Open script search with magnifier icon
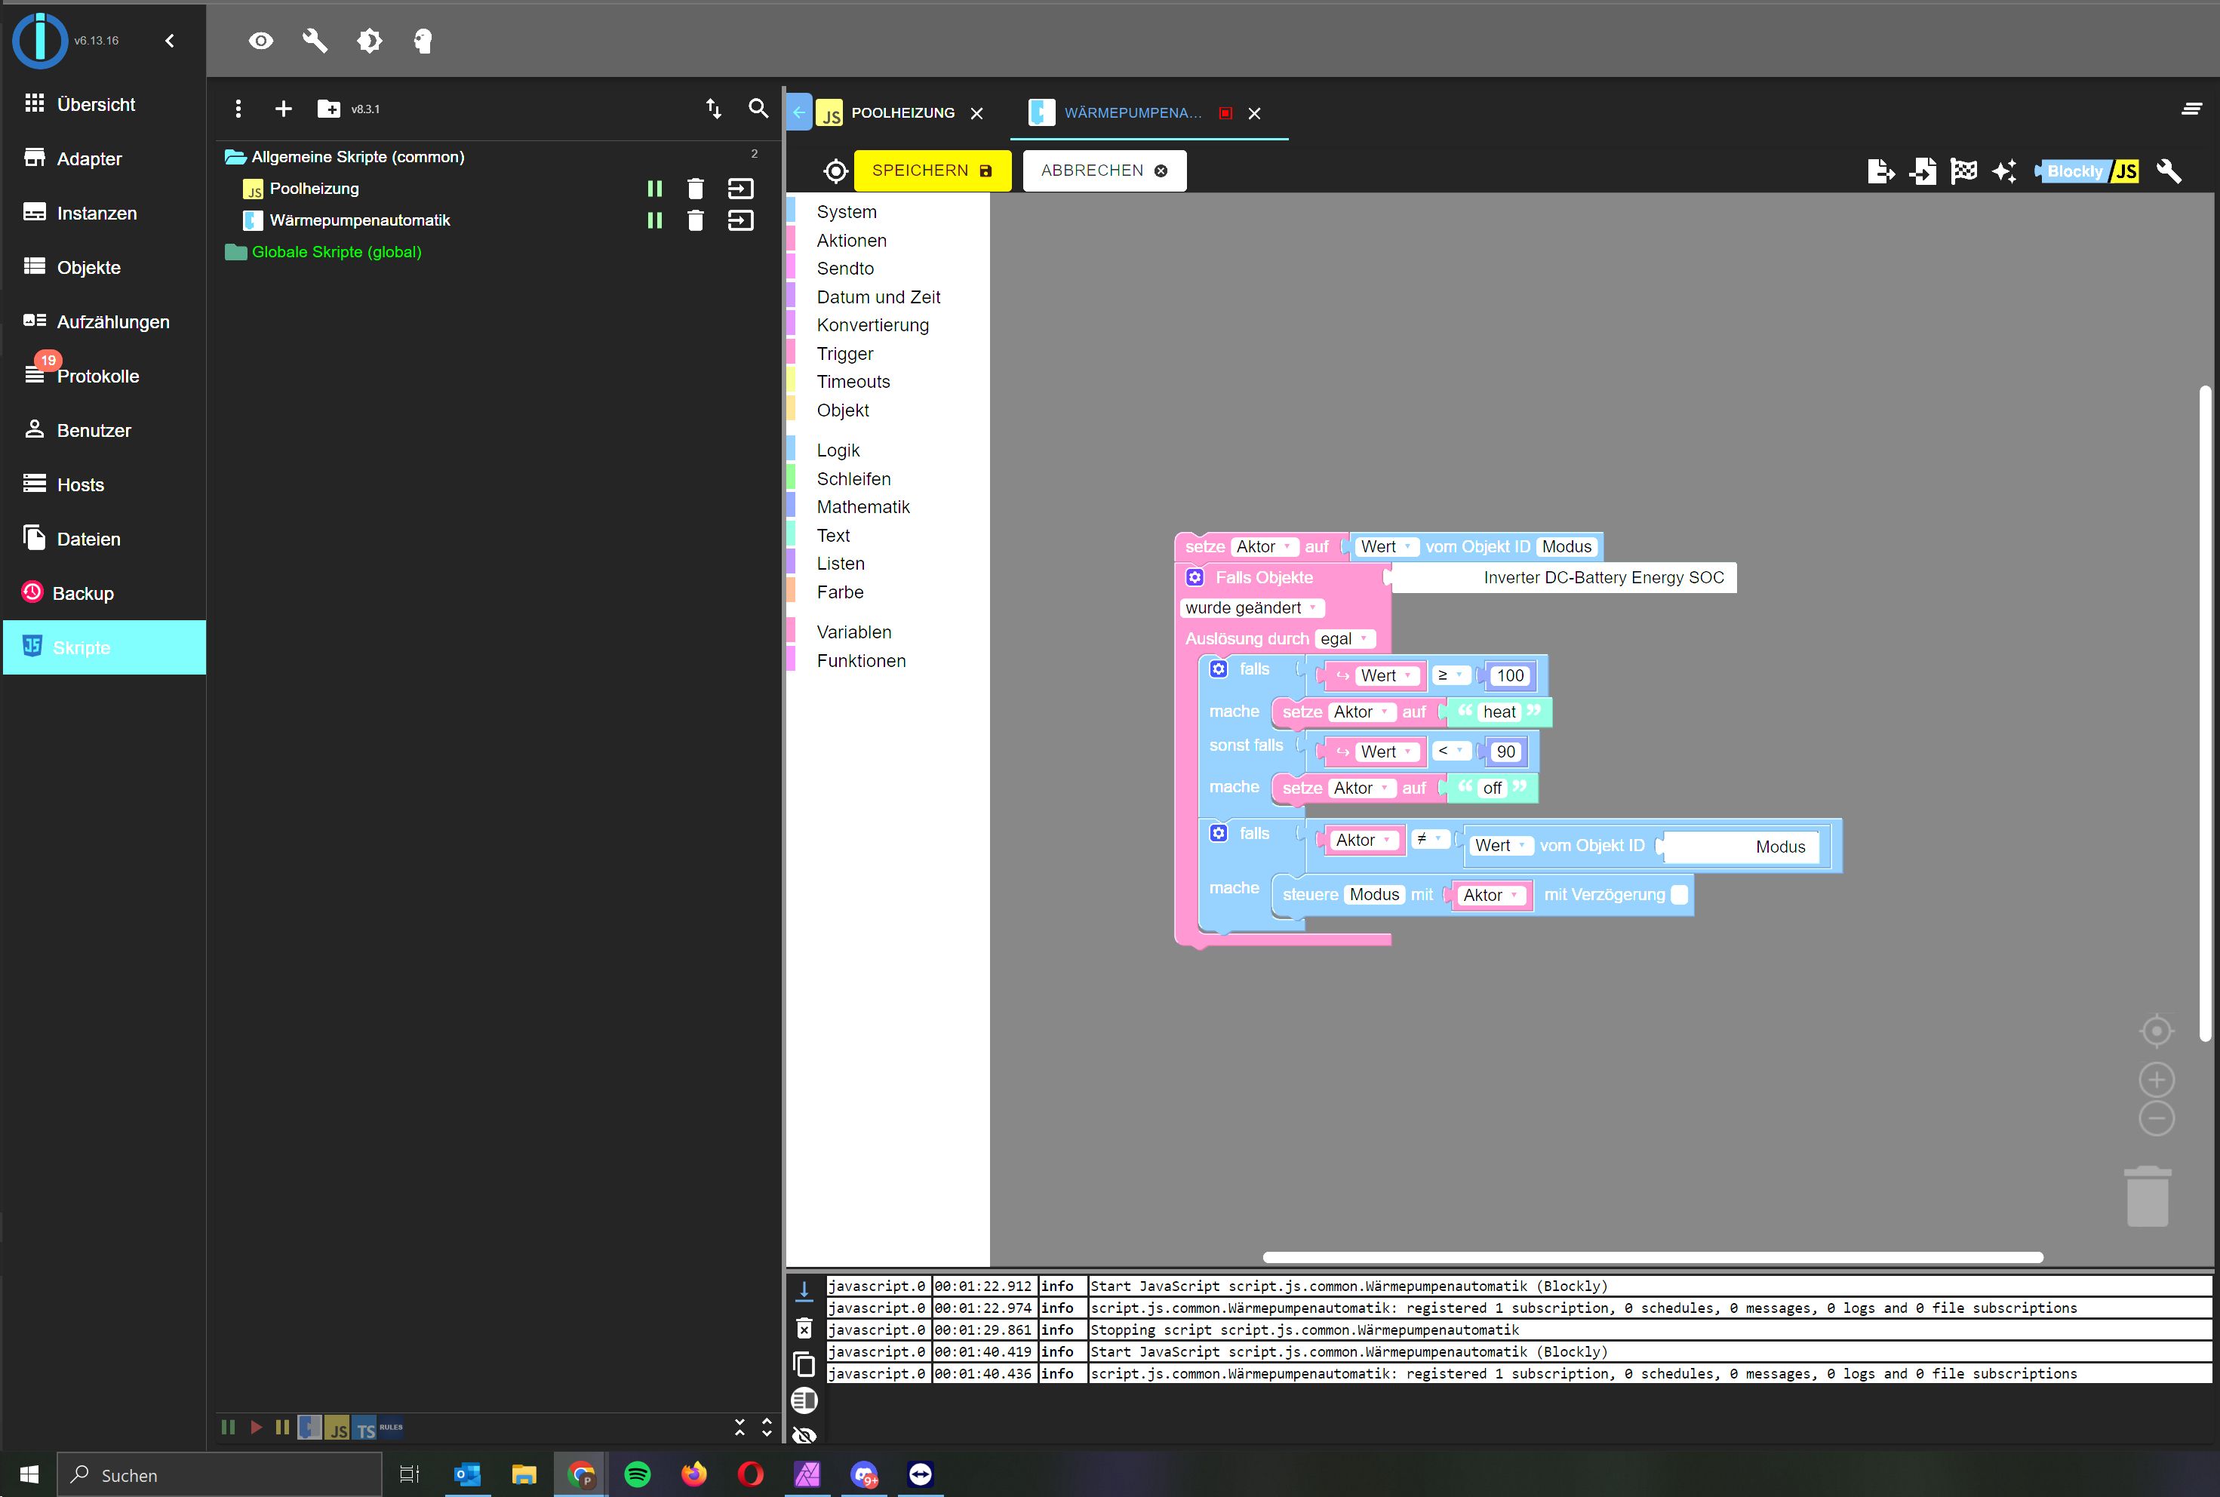This screenshot has width=2220, height=1497. 758,109
